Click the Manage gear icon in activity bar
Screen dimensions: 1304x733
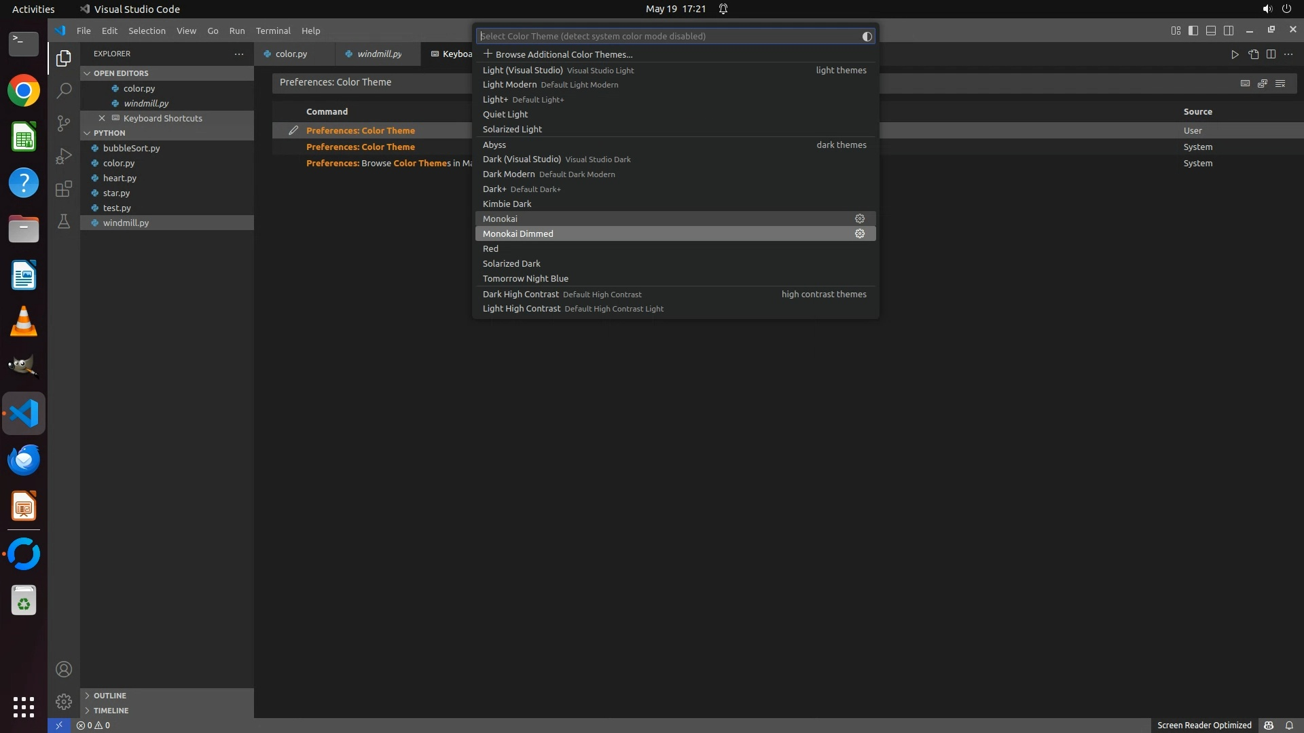pos(64,701)
